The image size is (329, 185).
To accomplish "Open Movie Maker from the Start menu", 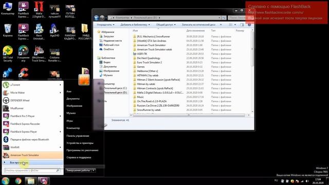I will click(32, 92).
